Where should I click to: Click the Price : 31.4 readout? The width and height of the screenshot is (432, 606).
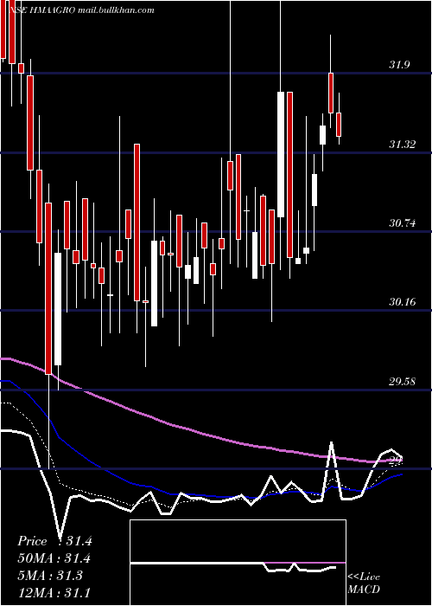click(x=54, y=541)
